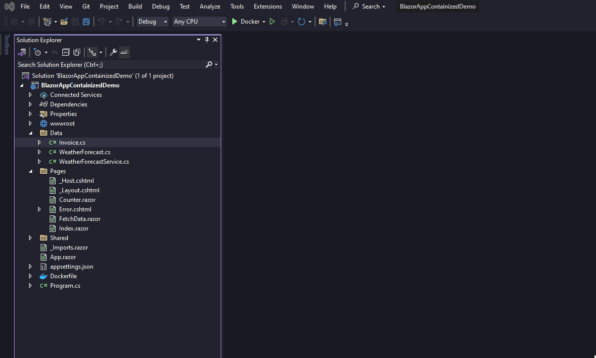596x358 pixels.
Task: Open Solution Explorer window options dropdown arrow
Action: click(x=198, y=40)
